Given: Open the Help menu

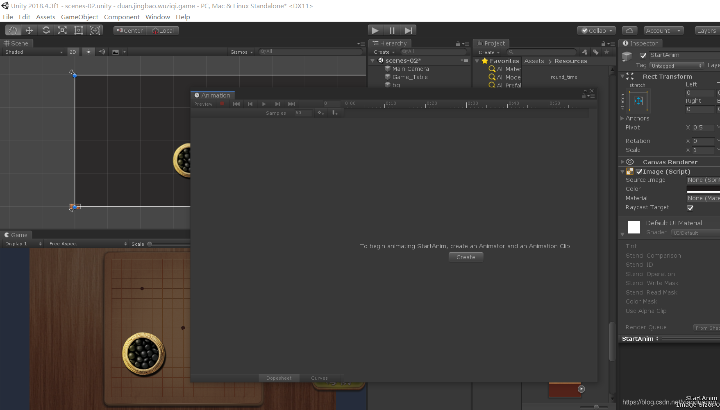Looking at the screenshot, I should click(x=183, y=17).
